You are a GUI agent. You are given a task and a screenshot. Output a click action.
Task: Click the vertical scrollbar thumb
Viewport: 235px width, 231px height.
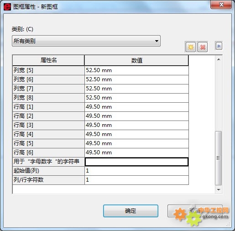[x=219, y=158]
